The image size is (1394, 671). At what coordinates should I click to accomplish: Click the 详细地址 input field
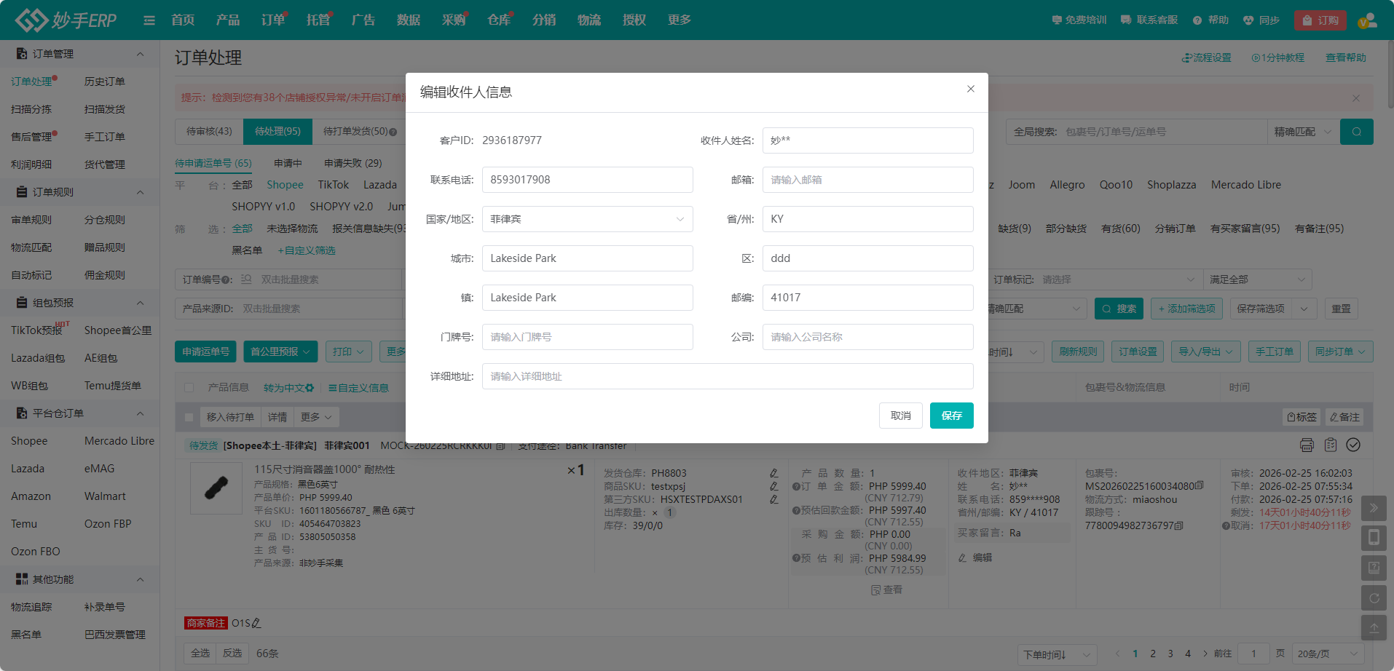(727, 376)
